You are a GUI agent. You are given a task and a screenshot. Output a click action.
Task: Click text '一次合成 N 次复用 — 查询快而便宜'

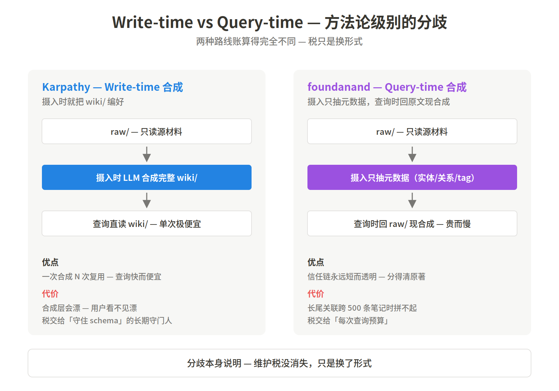(x=102, y=276)
